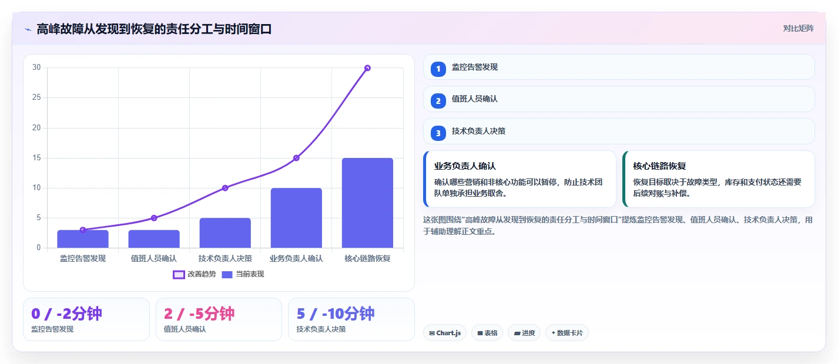Screen dimensions: 838x364
Task: Open the 核心链路恢复 card
Action: click(719, 179)
